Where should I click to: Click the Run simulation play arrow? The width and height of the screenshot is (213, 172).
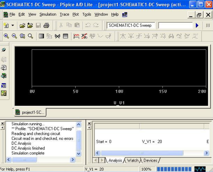pyautogui.click(x=197, y=25)
